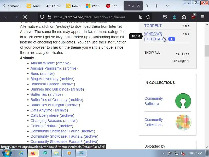The width and height of the screenshot is (209, 157).
Task: Switch to Microsoft Wind... tab
Action: tap(93, 6)
